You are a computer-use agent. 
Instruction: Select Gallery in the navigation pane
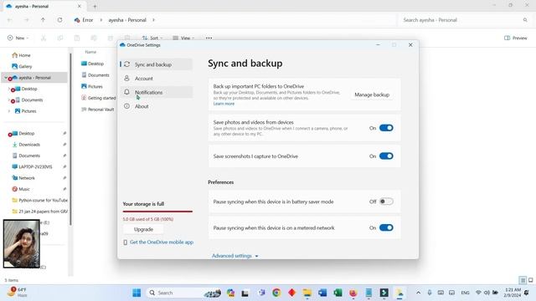pyautogui.click(x=22, y=66)
